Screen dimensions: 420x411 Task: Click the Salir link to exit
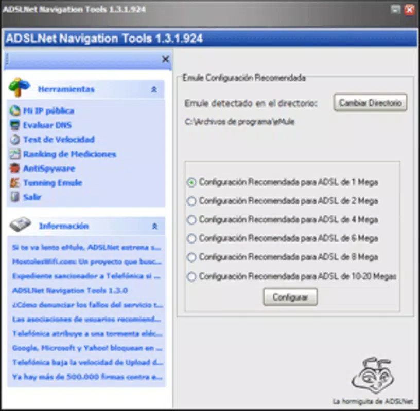point(32,197)
